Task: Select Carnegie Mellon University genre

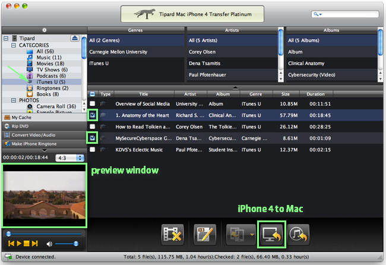Action: (136, 52)
